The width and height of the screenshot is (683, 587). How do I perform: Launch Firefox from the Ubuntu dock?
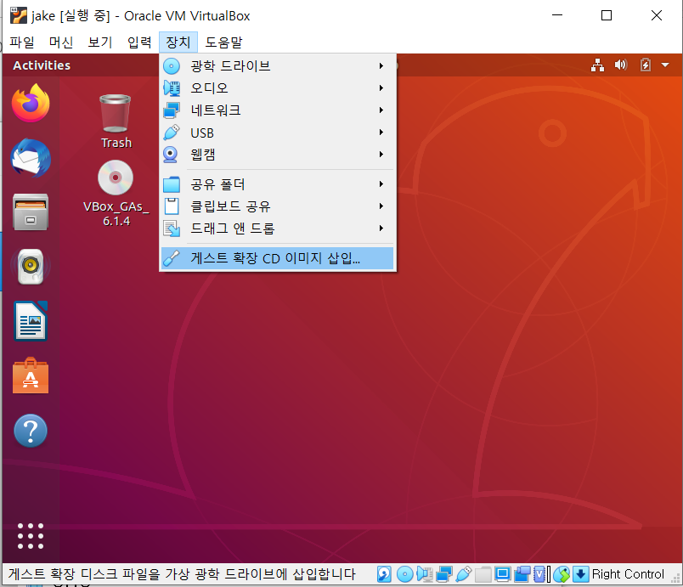31,103
